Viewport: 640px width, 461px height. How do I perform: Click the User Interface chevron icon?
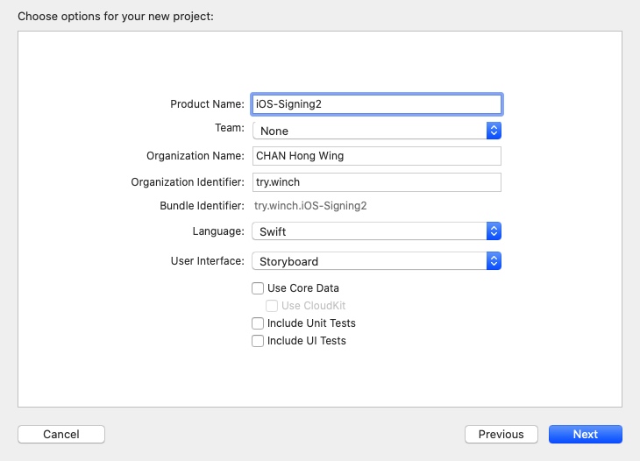pos(494,261)
